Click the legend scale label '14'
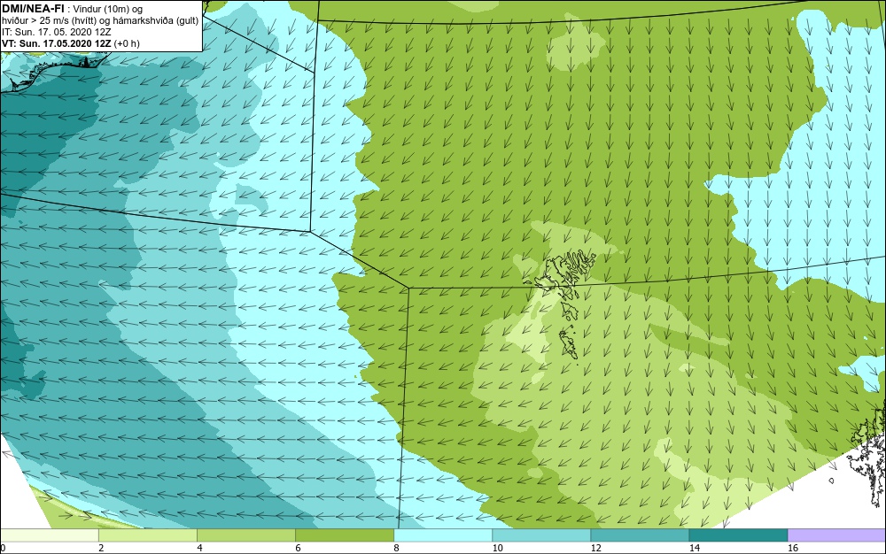Viewport: 886px width, 554px height. pyautogui.click(x=694, y=548)
